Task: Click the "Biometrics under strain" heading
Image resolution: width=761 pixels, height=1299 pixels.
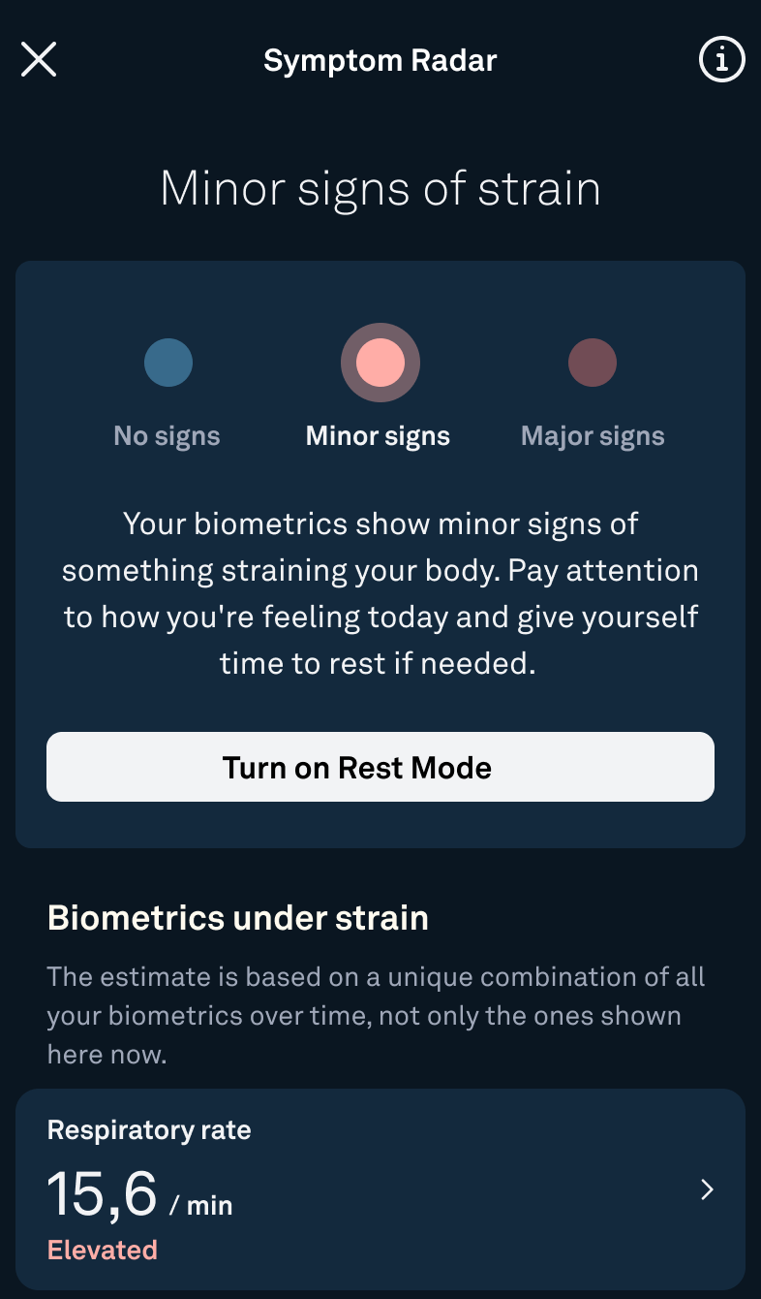Action: click(238, 918)
